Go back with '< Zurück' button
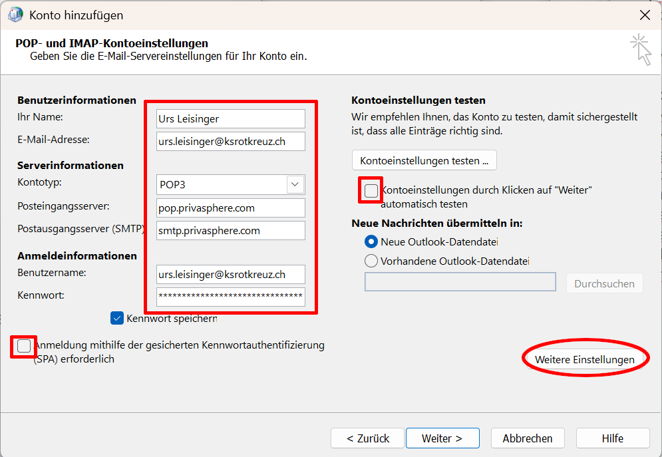 pos(368,438)
